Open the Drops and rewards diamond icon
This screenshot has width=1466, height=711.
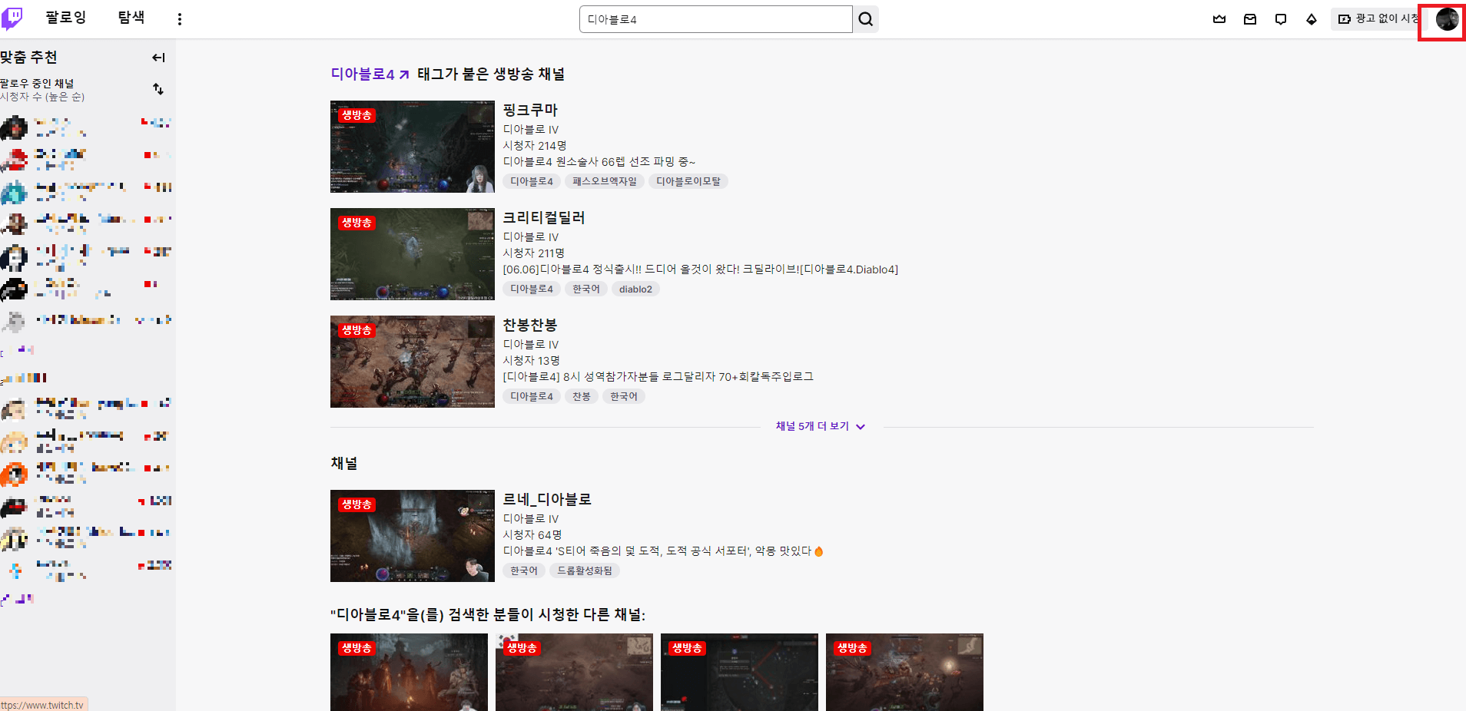(1312, 19)
